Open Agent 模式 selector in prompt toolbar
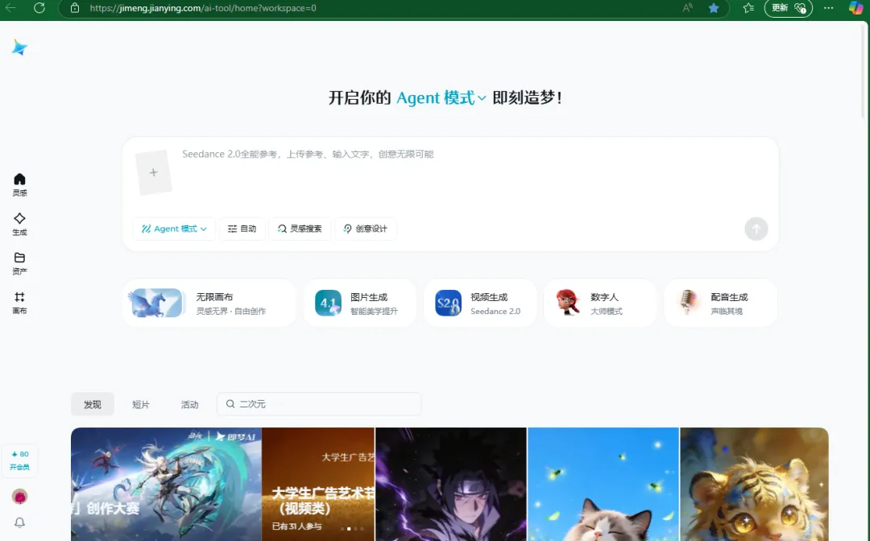This screenshot has height=541, width=870. [174, 229]
